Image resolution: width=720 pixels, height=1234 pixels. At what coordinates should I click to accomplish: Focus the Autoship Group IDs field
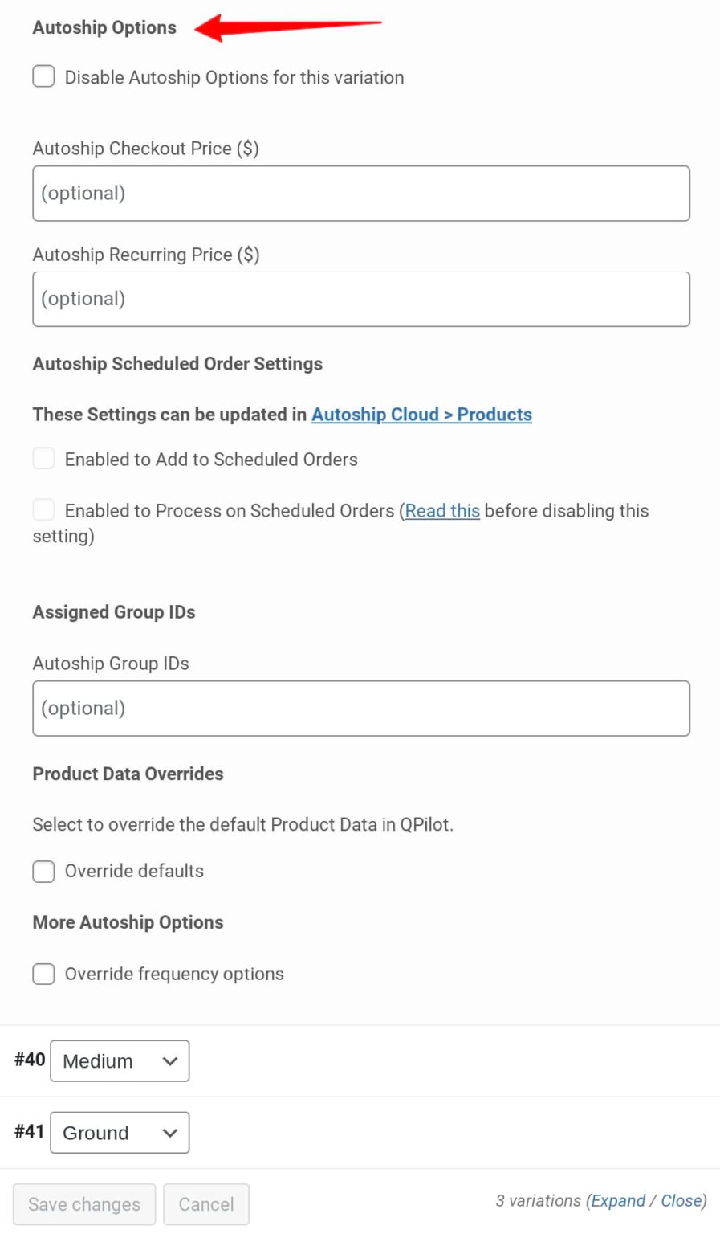(360, 708)
